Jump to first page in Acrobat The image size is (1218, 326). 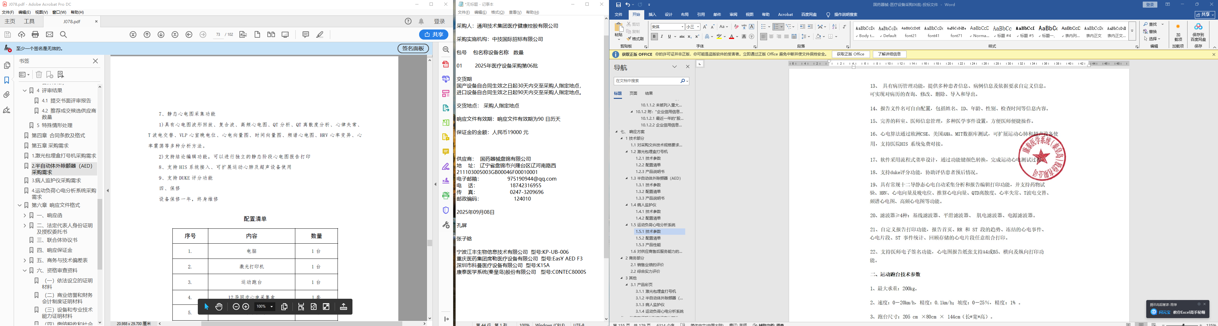pyautogui.click(x=133, y=35)
